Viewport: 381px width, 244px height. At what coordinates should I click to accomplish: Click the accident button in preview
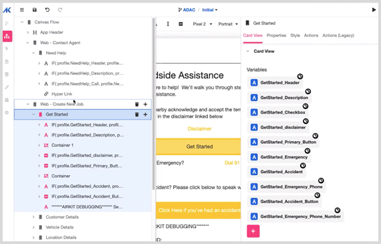click(199, 210)
